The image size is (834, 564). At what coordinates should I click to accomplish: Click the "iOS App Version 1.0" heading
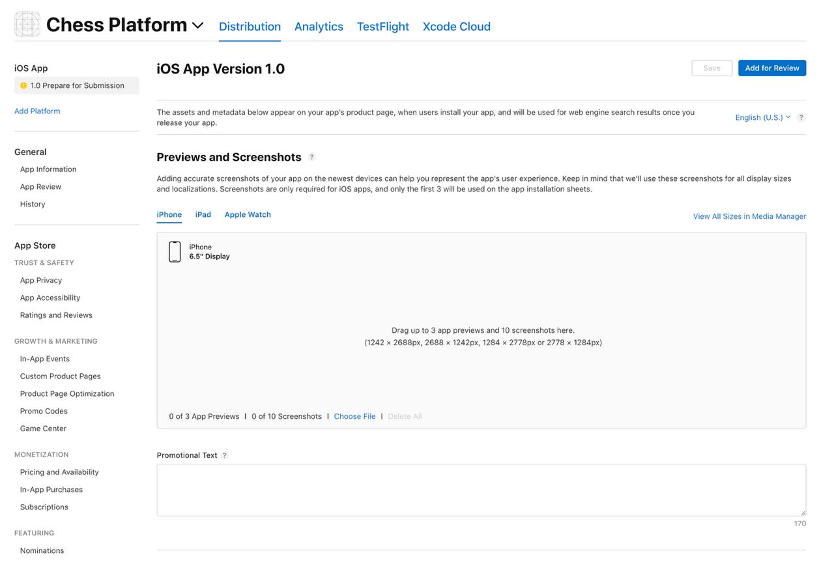[221, 69]
